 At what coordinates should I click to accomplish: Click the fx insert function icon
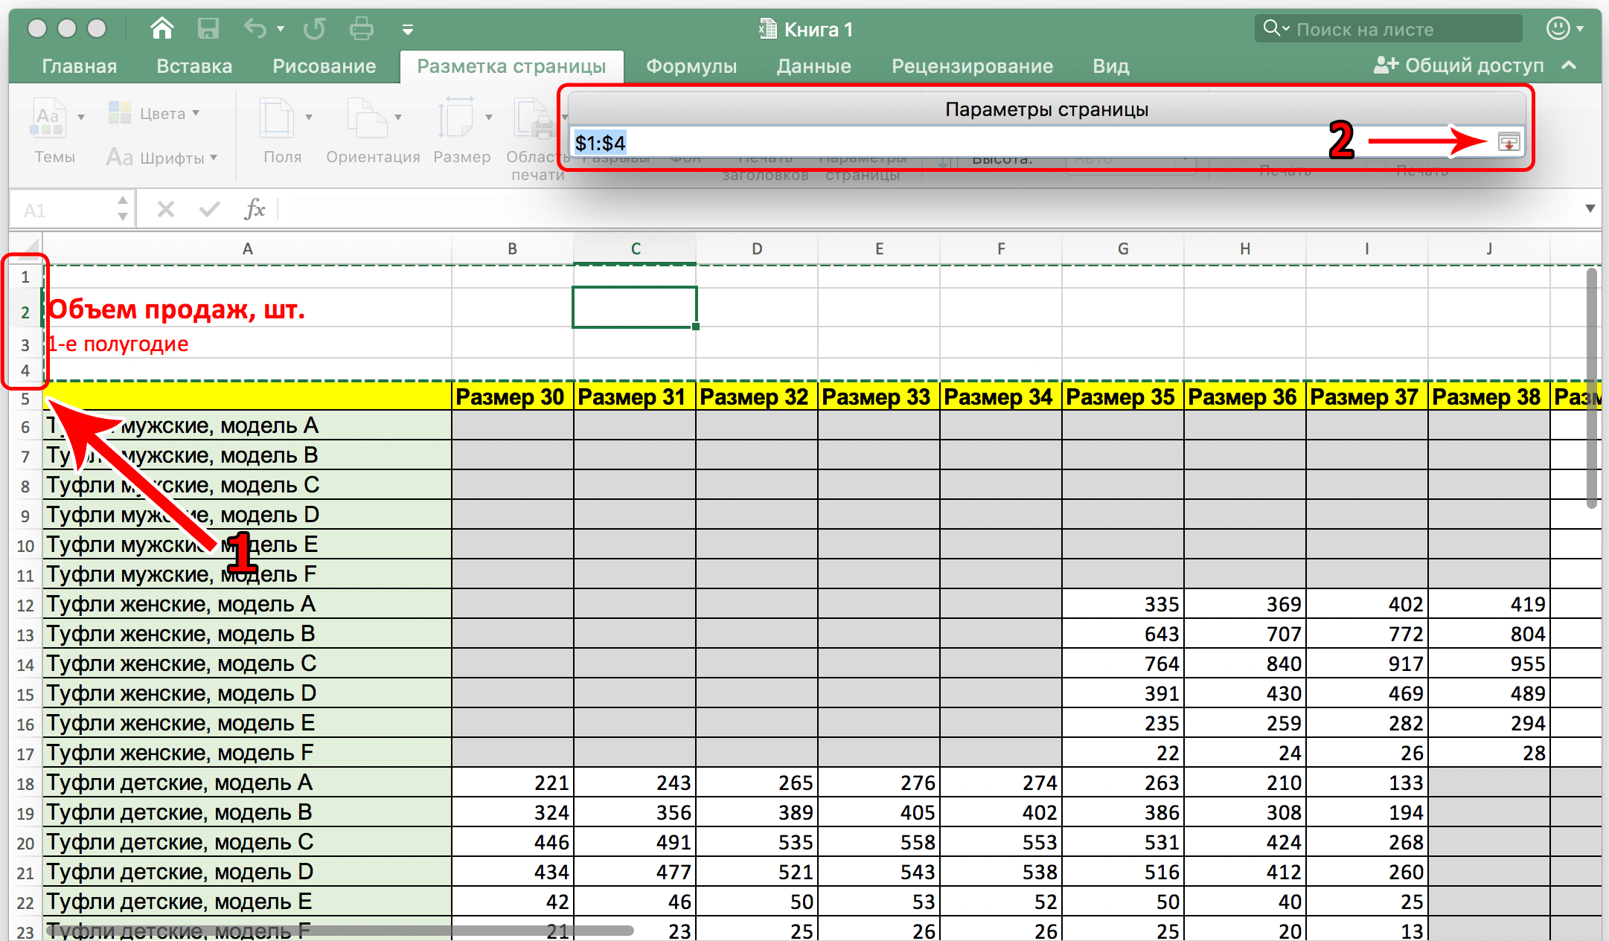[x=255, y=210]
